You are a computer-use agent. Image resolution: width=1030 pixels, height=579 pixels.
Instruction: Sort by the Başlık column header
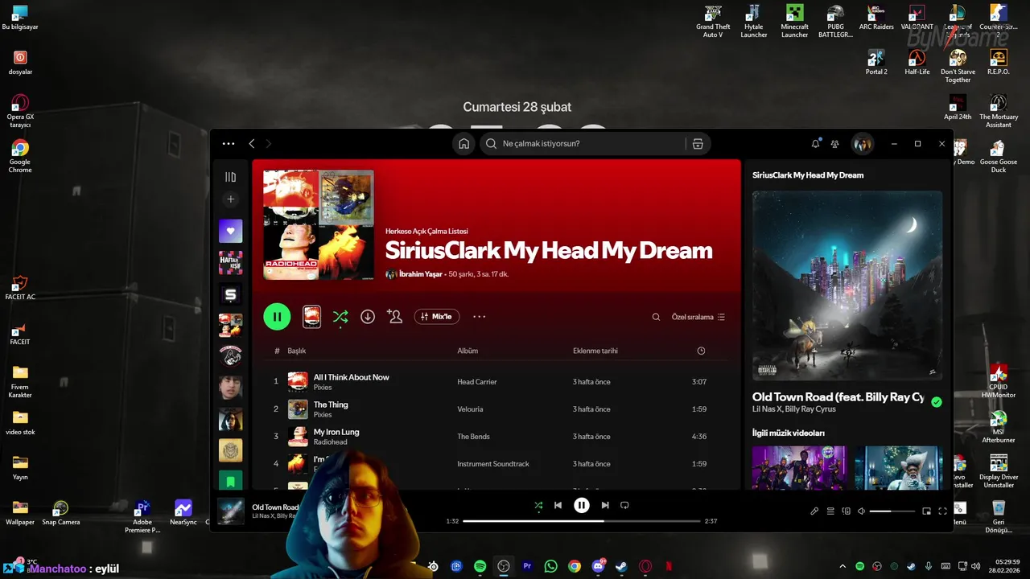pyautogui.click(x=297, y=351)
